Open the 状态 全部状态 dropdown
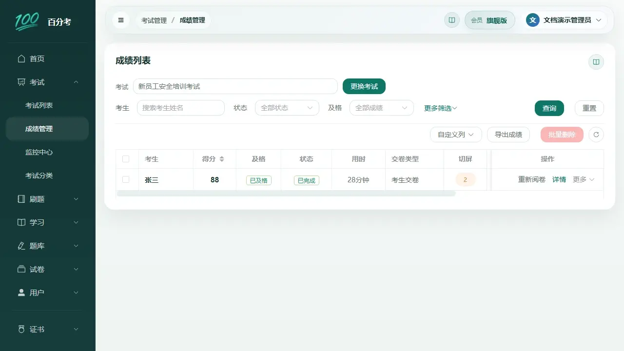 click(287, 108)
